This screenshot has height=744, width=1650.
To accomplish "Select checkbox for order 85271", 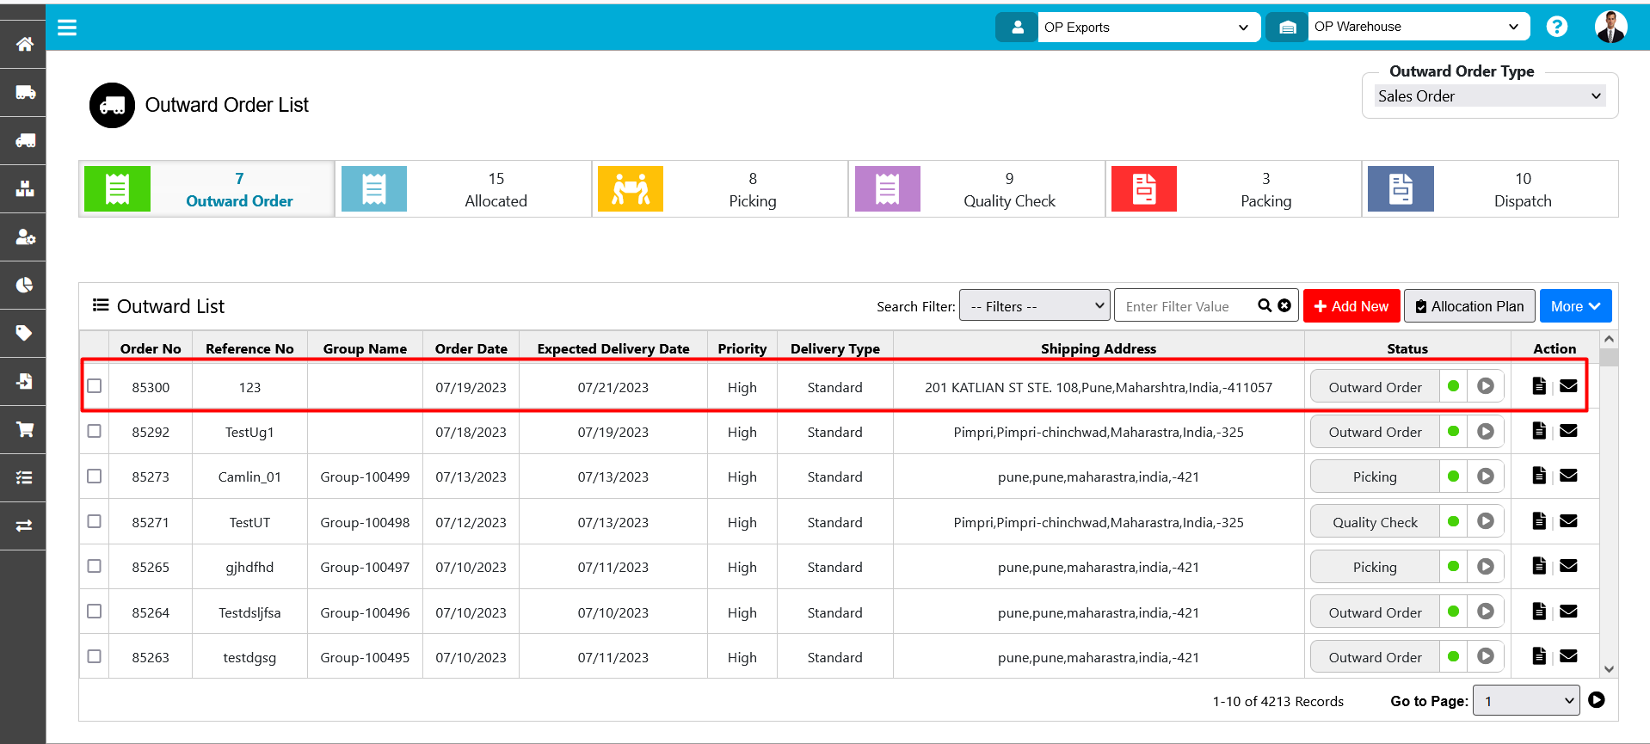I will [x=95, y=521].
